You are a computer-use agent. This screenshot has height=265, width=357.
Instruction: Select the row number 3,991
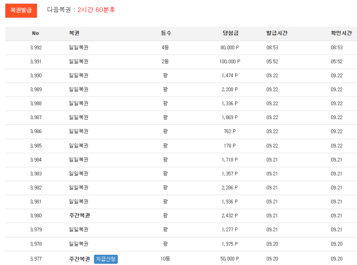[x=36, y=62]
